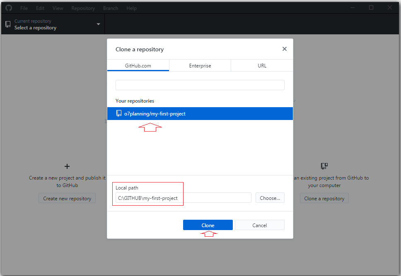Maximize the GitHub Desktop window
The width and height of the screenshot is (401, 276).
click(371, 8)
